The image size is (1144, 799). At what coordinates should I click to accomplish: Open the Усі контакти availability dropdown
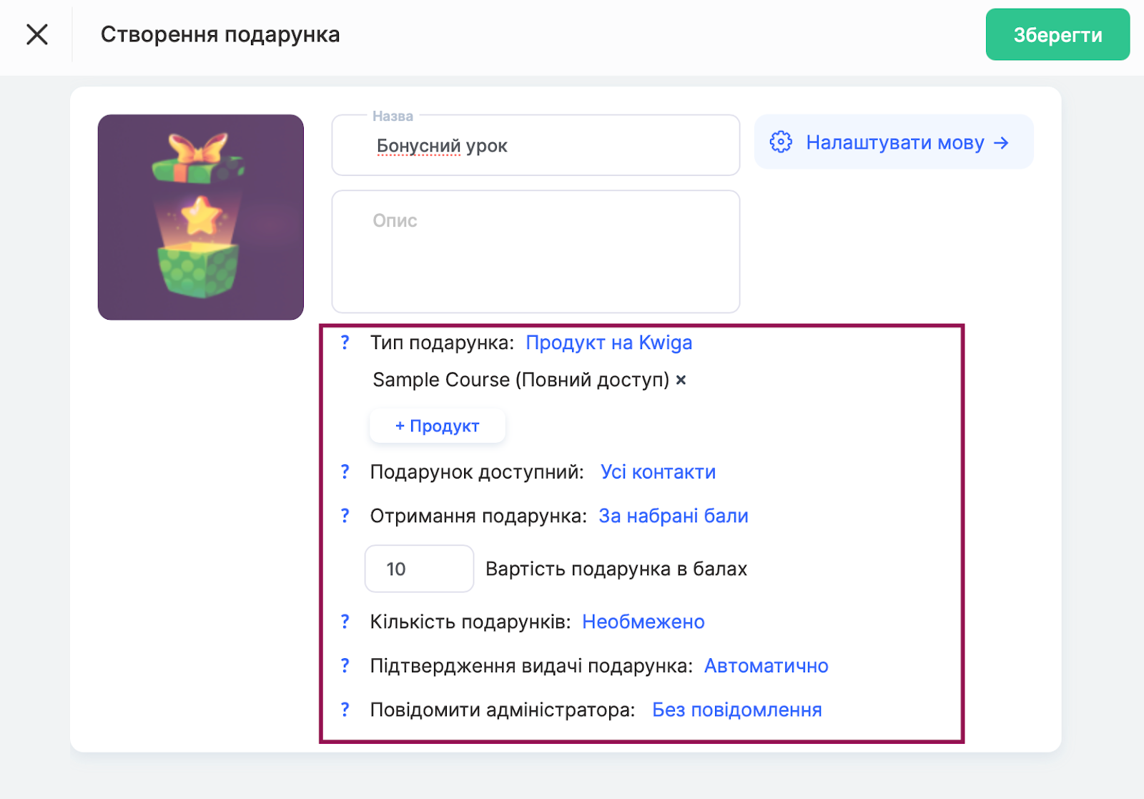coord(658,472)
